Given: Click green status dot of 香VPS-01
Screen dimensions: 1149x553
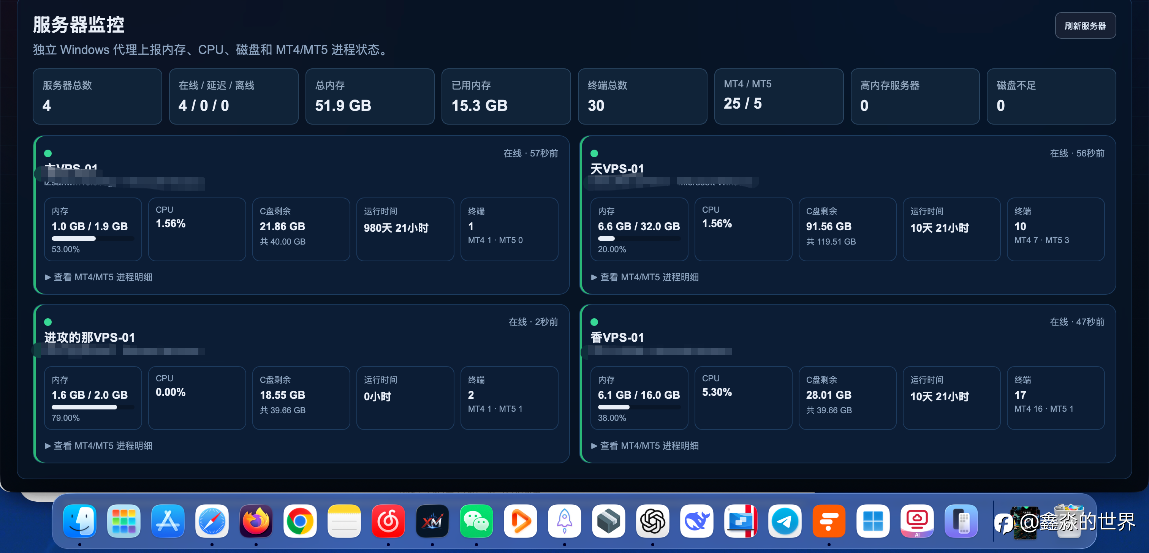Looking at the screenshot, I should coord(594,322).
